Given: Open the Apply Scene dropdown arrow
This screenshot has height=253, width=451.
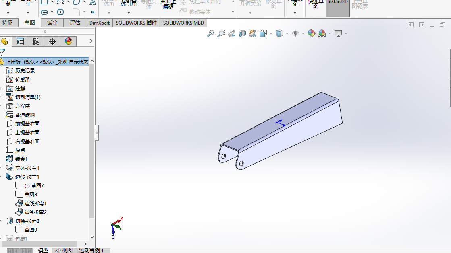Looking at the screenshot, I should [x=330, y=34].
